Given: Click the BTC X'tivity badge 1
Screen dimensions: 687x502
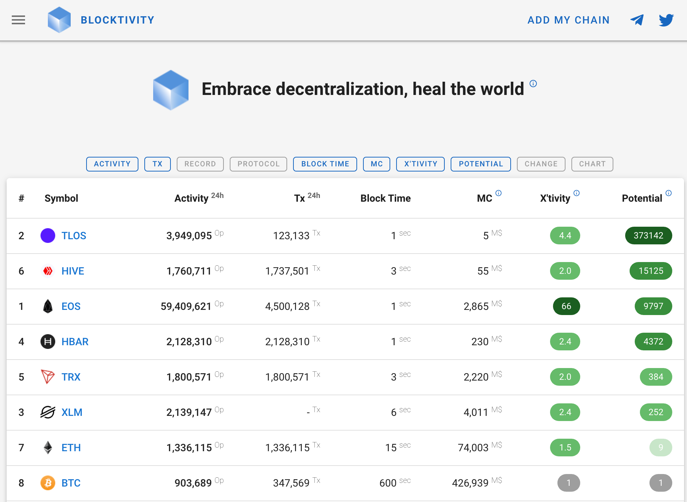Looking at the screenshot, I should (x=569, y=483).
